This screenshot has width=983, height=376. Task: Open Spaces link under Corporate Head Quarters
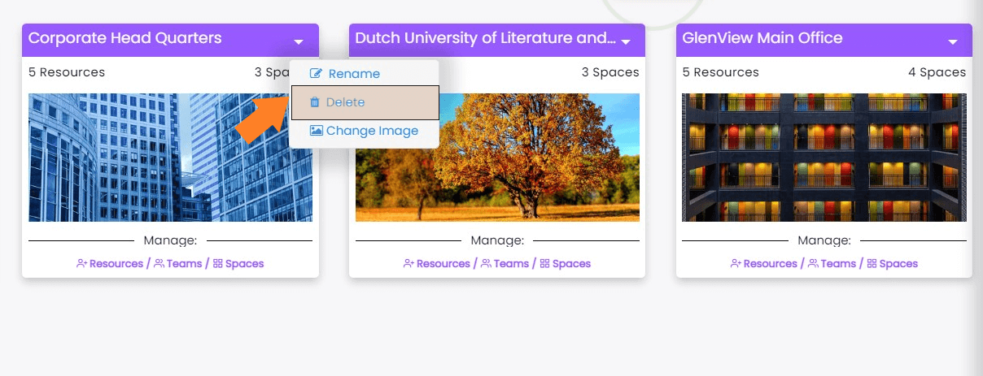click(x=244, y=264)
